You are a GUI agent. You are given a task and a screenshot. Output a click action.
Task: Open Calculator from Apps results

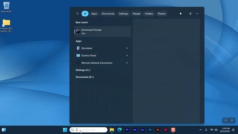[x=100, y=48]
